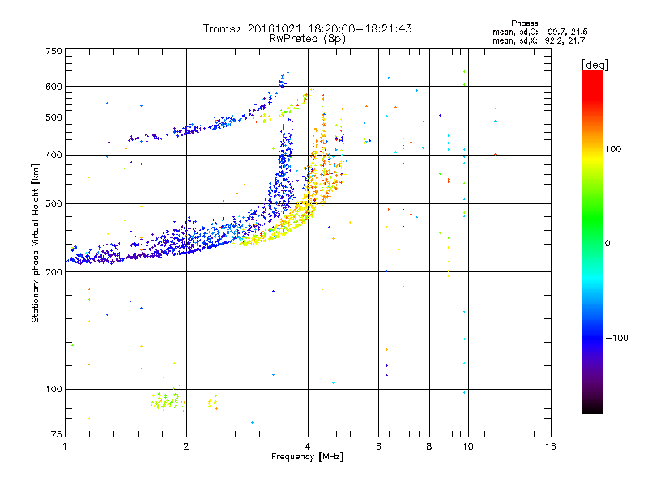Click the x-axis tick label '4'
648x486 pixels.
point(308,446)
